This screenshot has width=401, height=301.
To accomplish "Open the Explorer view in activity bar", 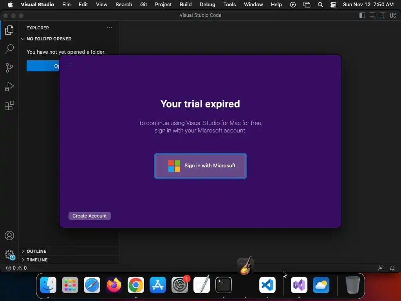I will coord(9,30).
